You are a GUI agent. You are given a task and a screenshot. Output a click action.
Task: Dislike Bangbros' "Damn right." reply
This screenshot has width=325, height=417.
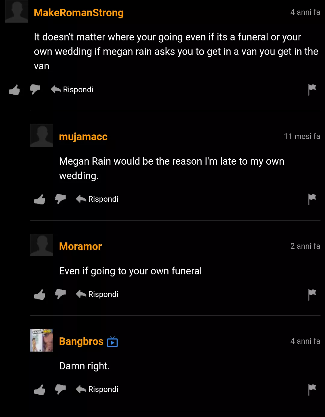pyautogui.click(x=60, y=389)
